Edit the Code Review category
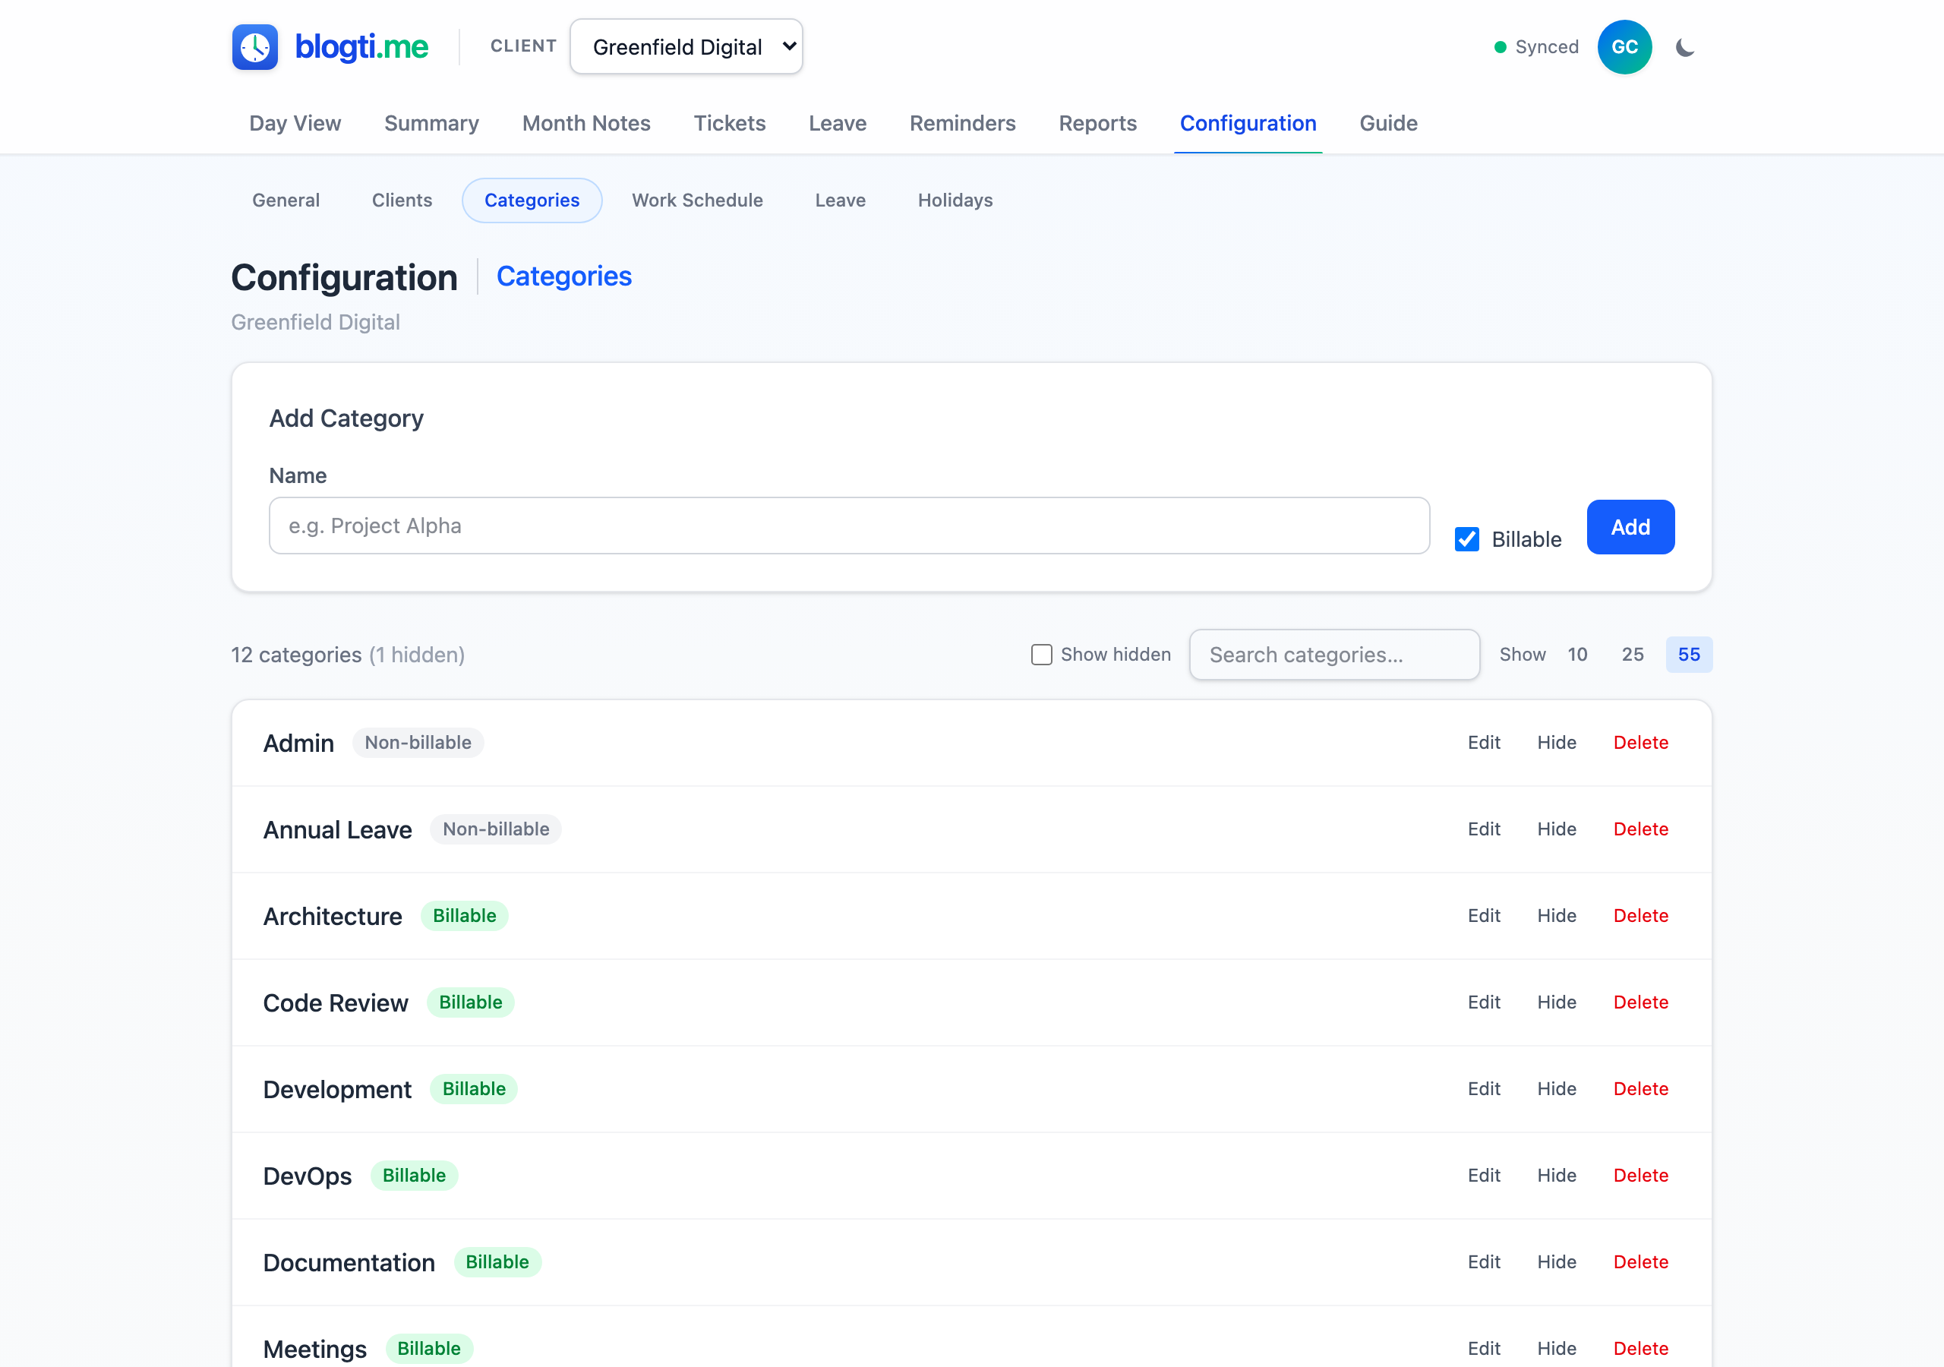This screenshot has height=1367, width=1944. [1483, 1002]
